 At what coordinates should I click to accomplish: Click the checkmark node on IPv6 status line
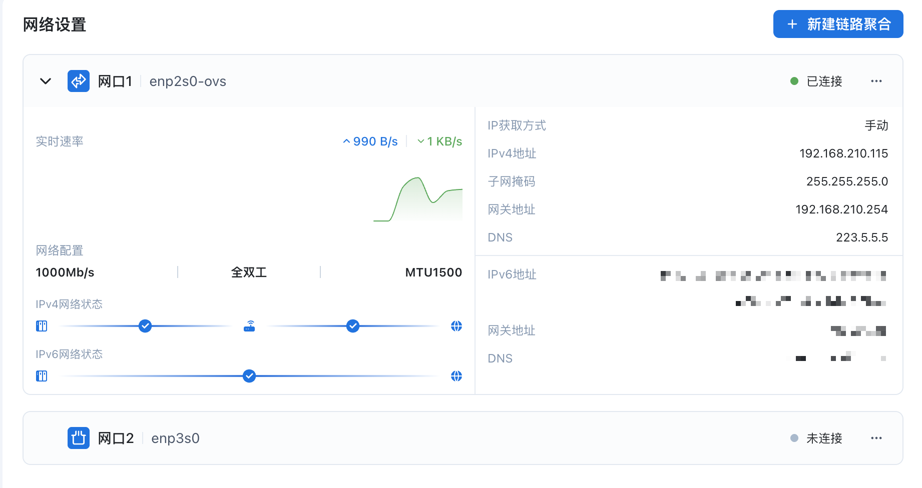pos(249,376)
